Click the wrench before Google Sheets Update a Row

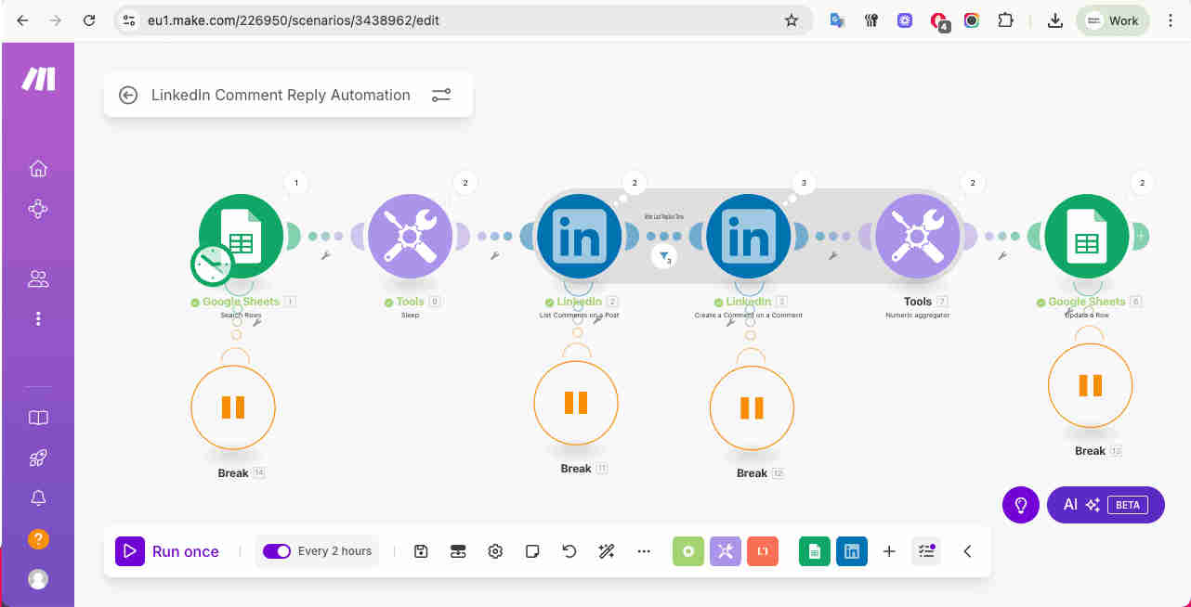click(x=1002, y=255)
